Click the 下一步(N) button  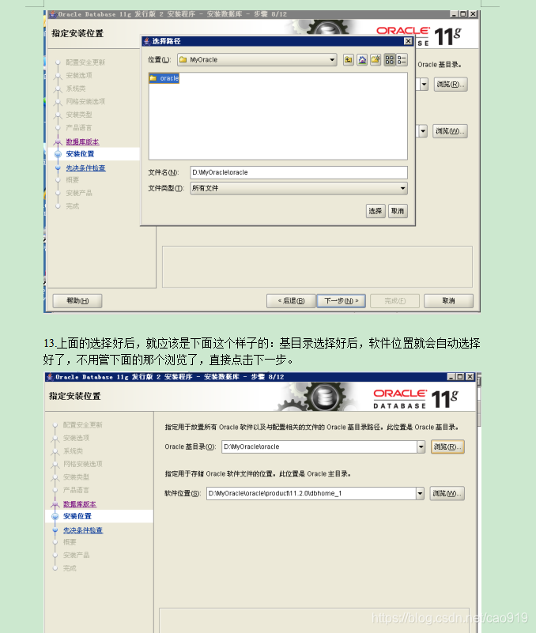[x=342, y=301]
